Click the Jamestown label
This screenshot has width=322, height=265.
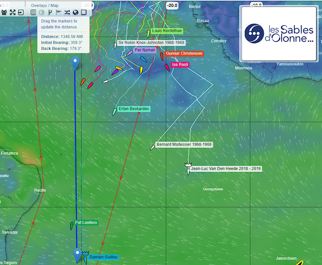point(286,259)
